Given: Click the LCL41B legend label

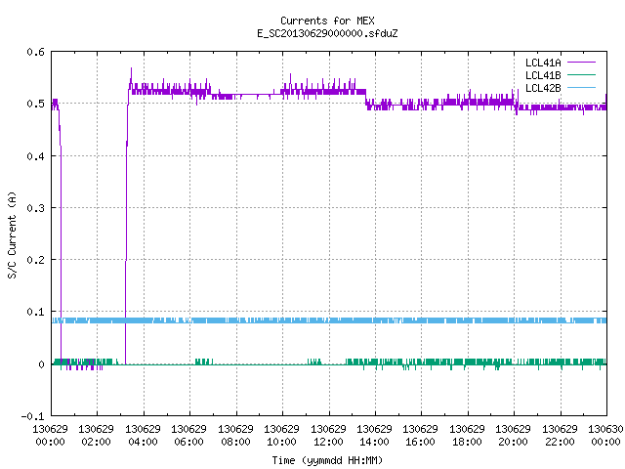Looking at the screenshot, I should [543, 75].
